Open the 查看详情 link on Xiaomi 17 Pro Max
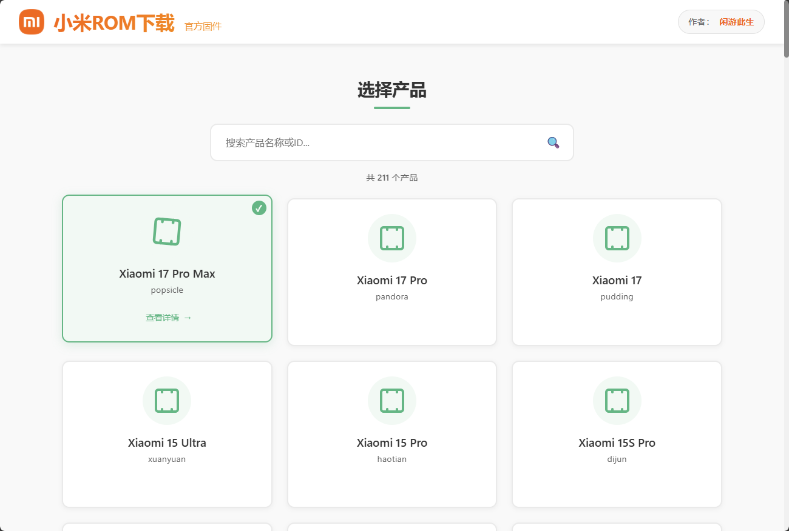The image size is (789, 531). pyautogui.click(x=167, y=317)
